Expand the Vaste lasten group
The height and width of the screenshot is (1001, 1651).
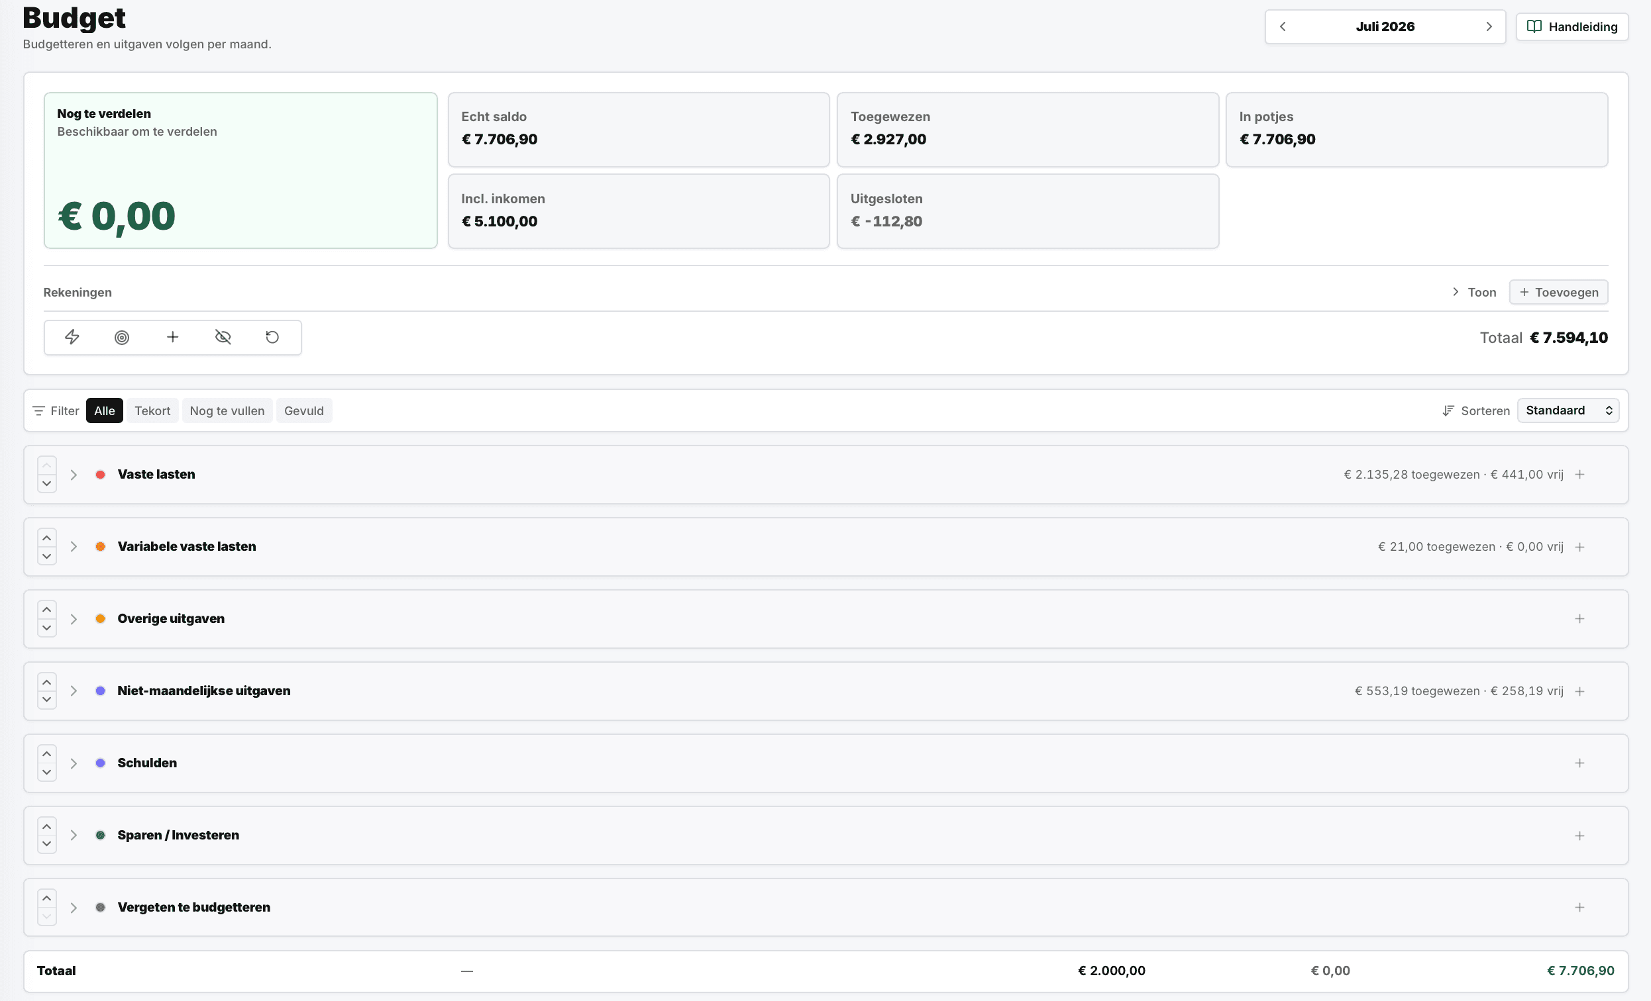pos(74,475)
